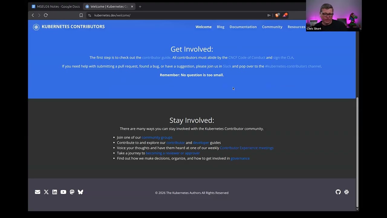This screenshot has height=218, width=387.
Task: Open the Slack footer icon
Action: (x=346, y=192)
